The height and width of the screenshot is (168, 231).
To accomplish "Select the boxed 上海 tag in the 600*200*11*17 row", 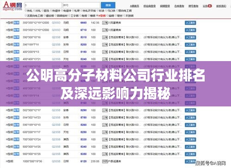I will [105, 132].
